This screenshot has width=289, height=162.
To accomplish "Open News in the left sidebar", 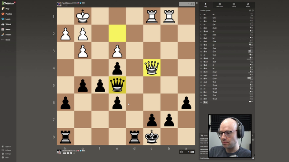I will tap(6, 29).
